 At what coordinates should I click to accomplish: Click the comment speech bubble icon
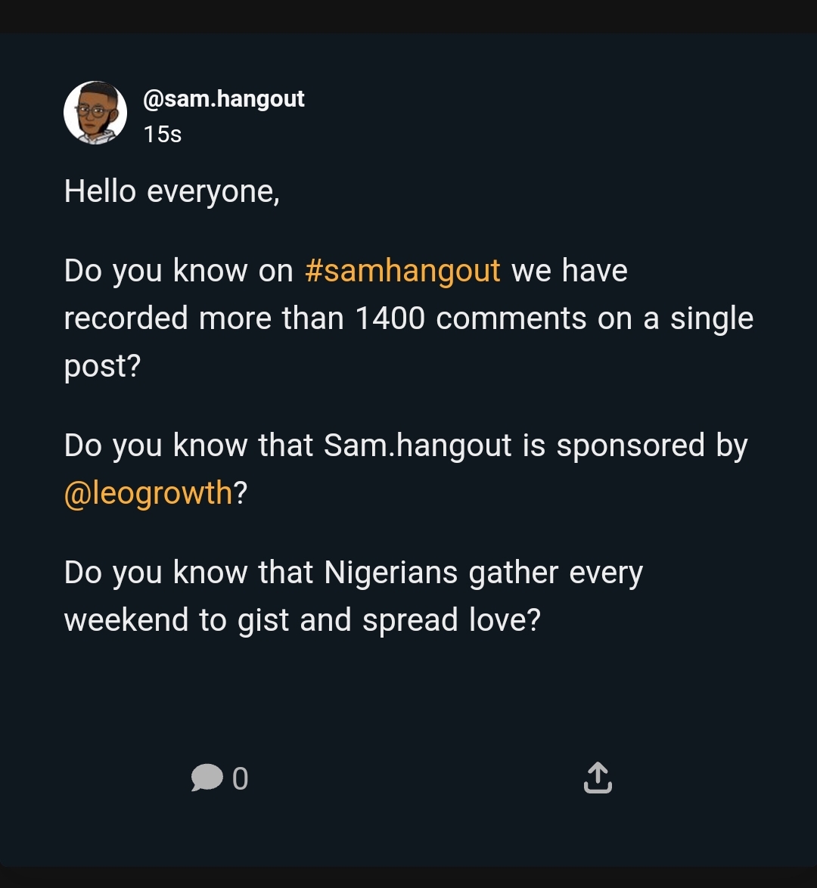[x=207, y=778]
